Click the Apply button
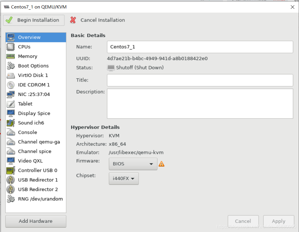This screenshot has width=299, height=232. click(x=279, y=221)
